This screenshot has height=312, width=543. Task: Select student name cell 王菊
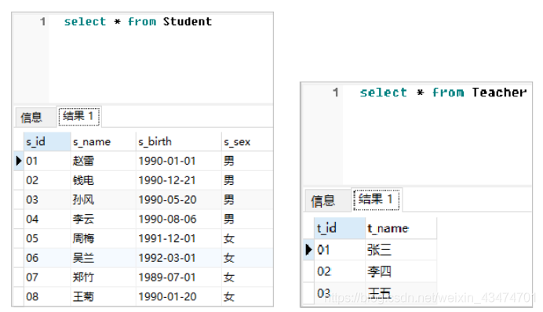[x=104, y=296]
